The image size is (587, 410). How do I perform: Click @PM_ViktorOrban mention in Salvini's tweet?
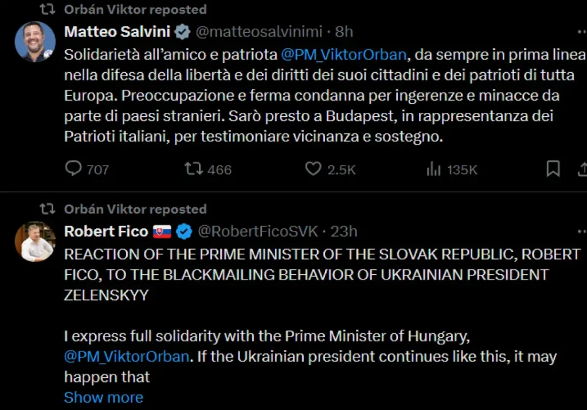pyautogui.click(x=344, y=55)
